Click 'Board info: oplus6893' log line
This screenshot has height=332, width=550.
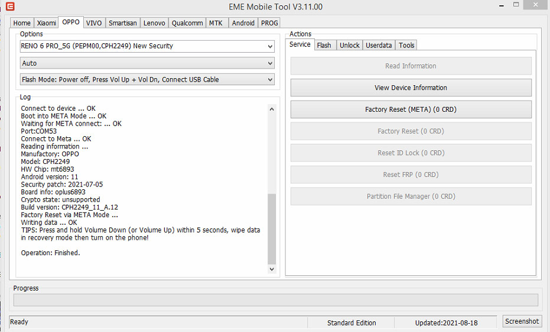(53, 192)
